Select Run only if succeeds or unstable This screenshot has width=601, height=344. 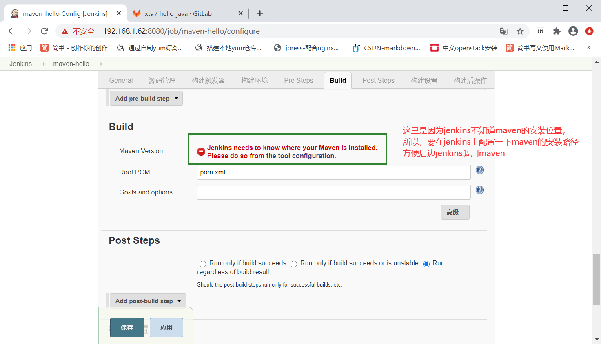[294, 264]
